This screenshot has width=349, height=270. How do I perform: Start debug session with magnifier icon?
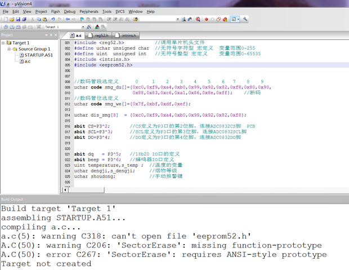point(198,19)
